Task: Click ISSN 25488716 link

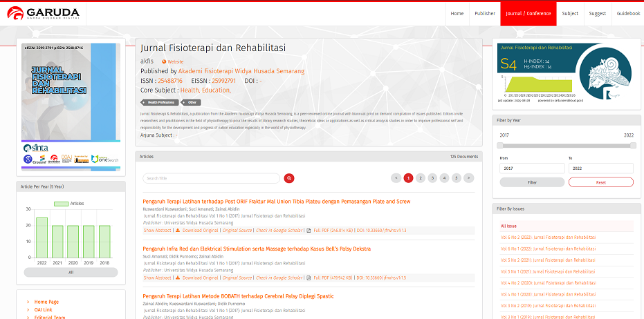Action: pos(170,81)
